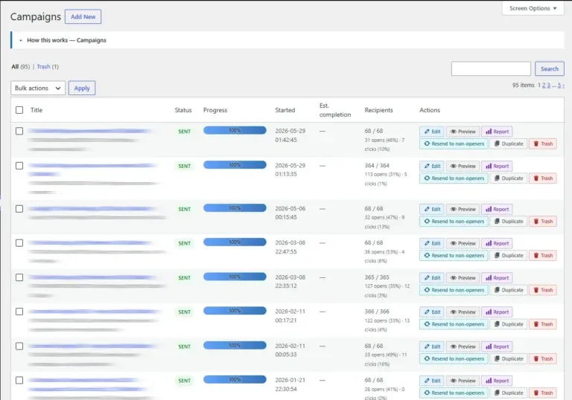
Task: Focus the campaign search input field
Action: (491, 69)
